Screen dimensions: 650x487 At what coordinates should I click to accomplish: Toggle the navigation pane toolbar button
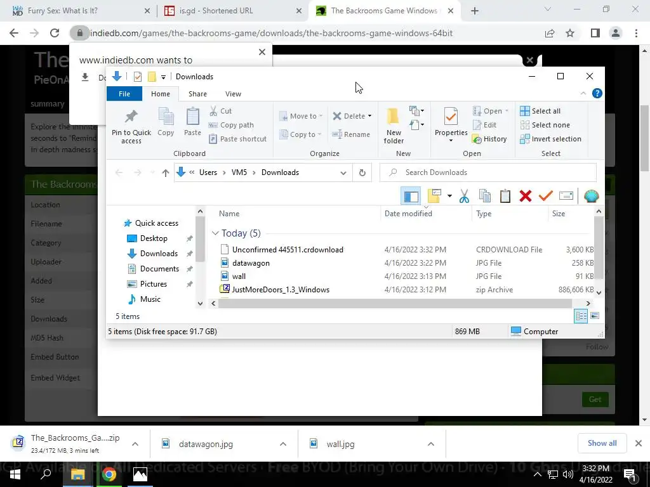pos(411,196)
